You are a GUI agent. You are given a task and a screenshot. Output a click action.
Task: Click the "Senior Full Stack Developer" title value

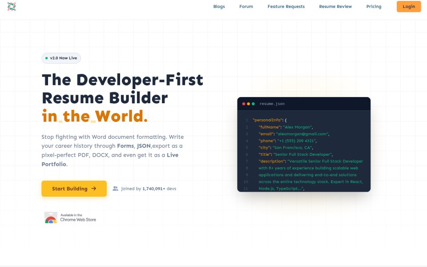pos(303,154)
